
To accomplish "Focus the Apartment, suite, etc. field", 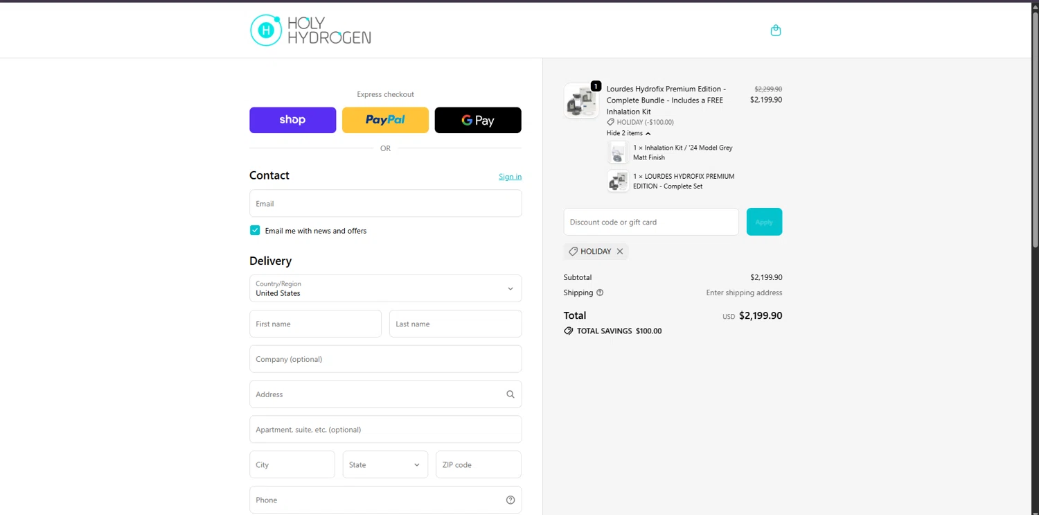I will pos(385,430).
